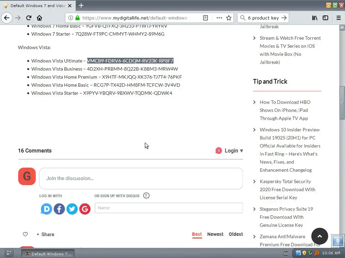Viewport: 345px width, 258px height.
Task: Open the hamburger application menu
Action: pyautogui.click(x=339, y=18)
